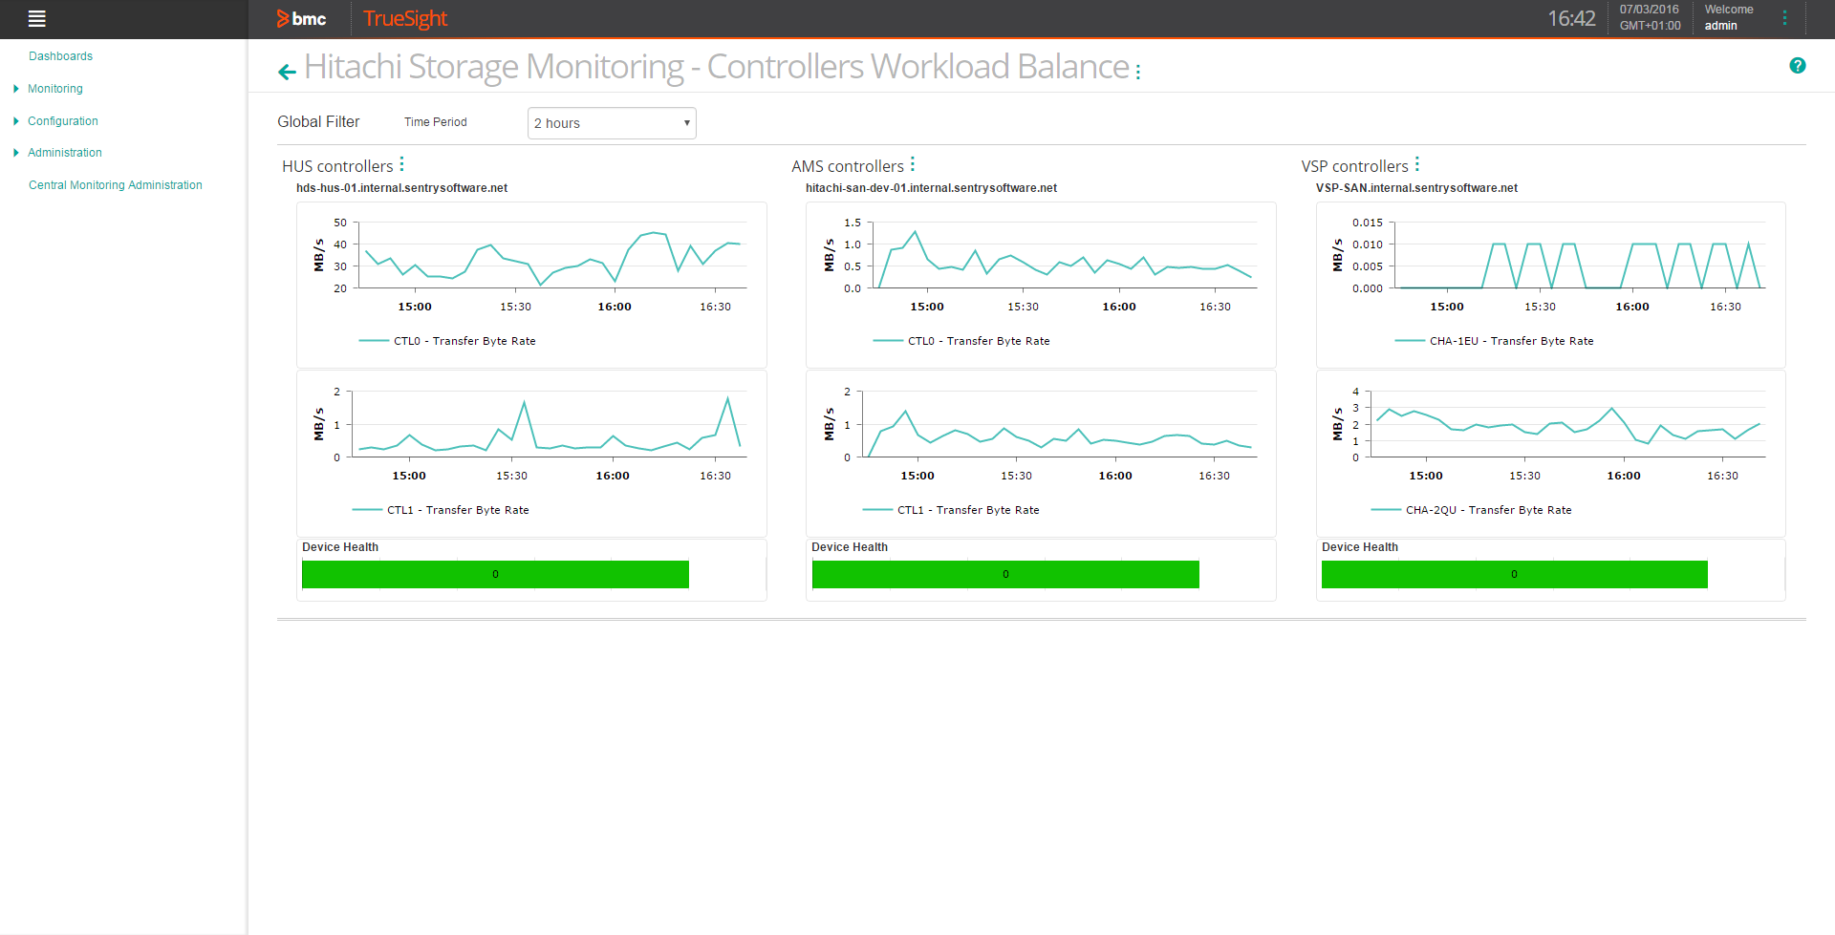Click the BMC logo
Viewport: 1835px width, 935px height.
click(x=301, y=18)
